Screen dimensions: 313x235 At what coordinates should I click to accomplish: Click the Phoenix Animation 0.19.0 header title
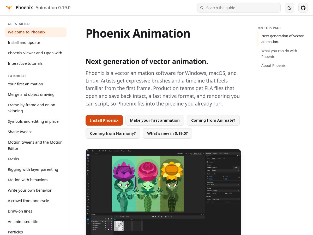(x=43, y=8)
